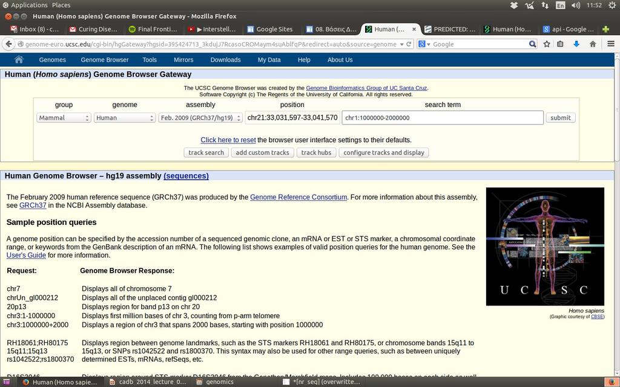
Task: Open the Mirrors menu
Action: pos(183,60)
